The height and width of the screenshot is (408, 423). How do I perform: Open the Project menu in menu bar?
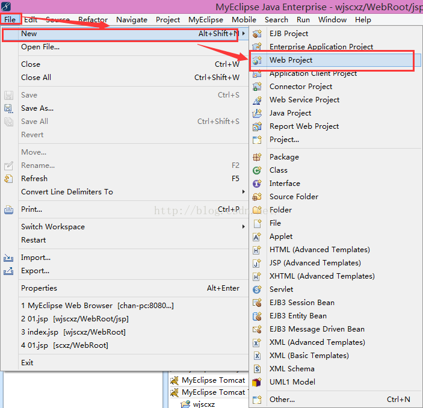[x=168, y=20]
